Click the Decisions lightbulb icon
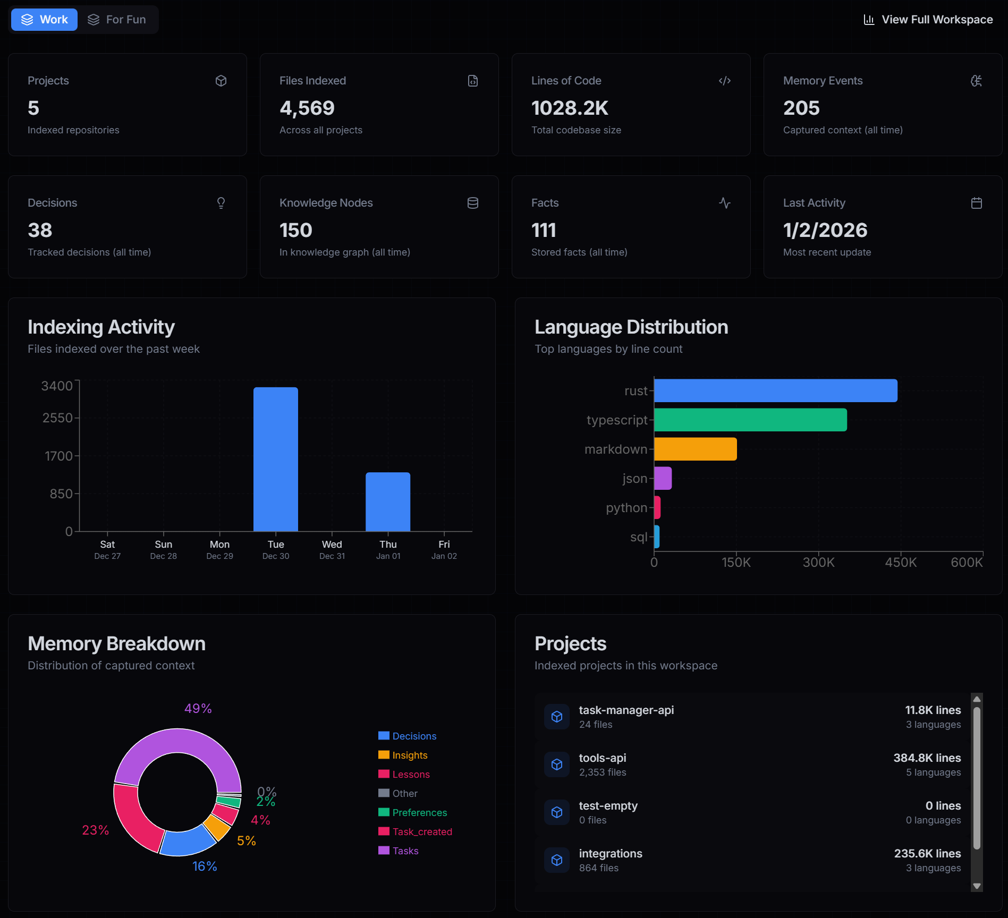 [x=221, y=202]
